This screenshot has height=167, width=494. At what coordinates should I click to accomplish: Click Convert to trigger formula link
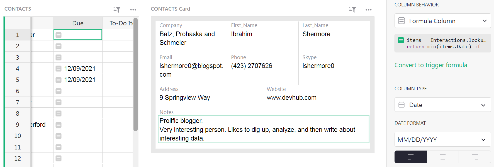pyautogui.click(x=431, y=65)
